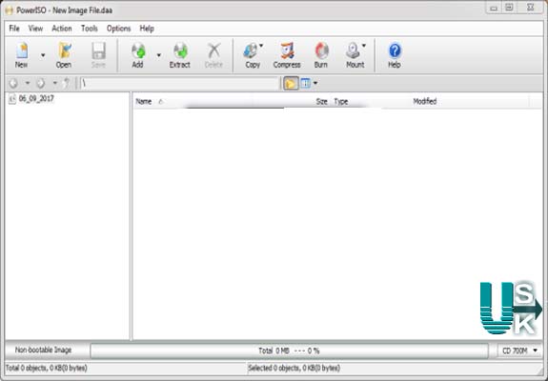548x381 pixels.
Task: Expand the view mode dropdown arrow
Action: 315,83
